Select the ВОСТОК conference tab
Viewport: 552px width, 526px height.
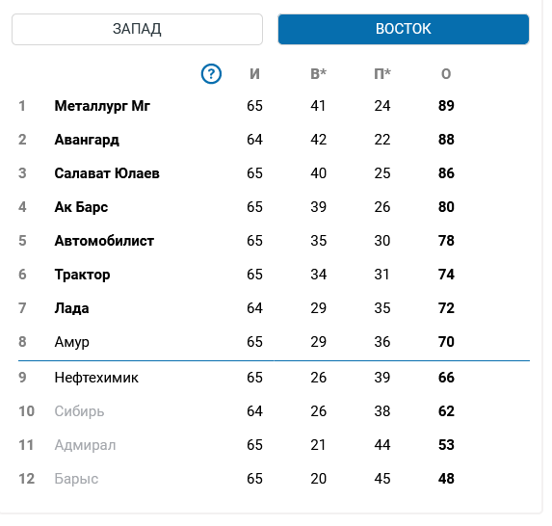(404, 29)
